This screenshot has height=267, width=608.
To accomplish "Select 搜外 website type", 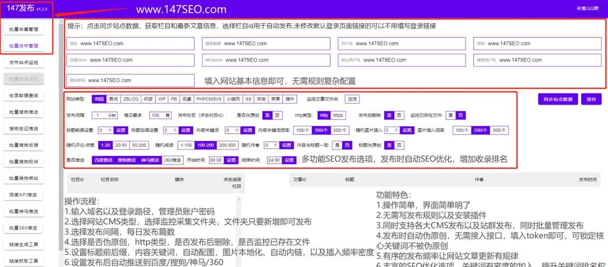I will pos(290,99).
